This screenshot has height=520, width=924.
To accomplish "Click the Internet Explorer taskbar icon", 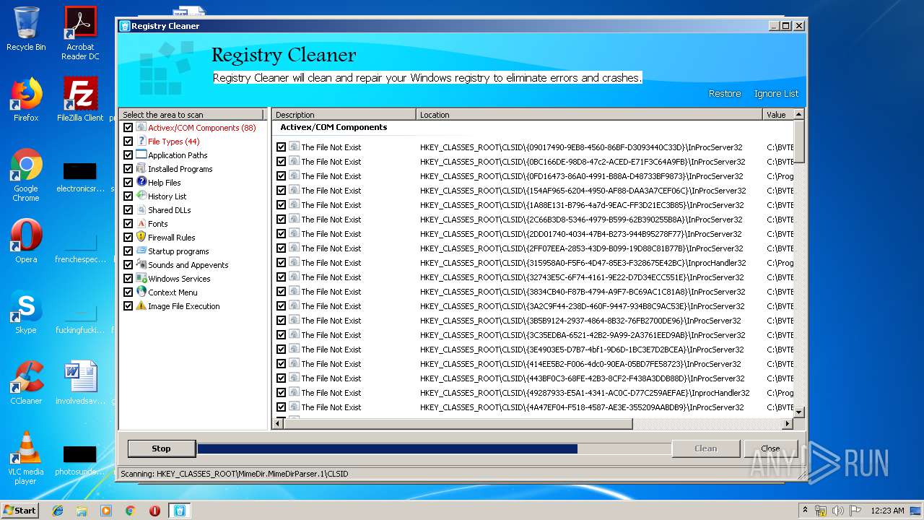I will click(58, 511).
